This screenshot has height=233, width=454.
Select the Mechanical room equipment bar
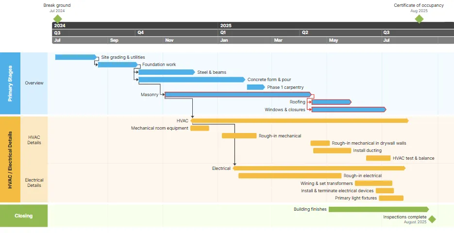[x=200, y=128]
